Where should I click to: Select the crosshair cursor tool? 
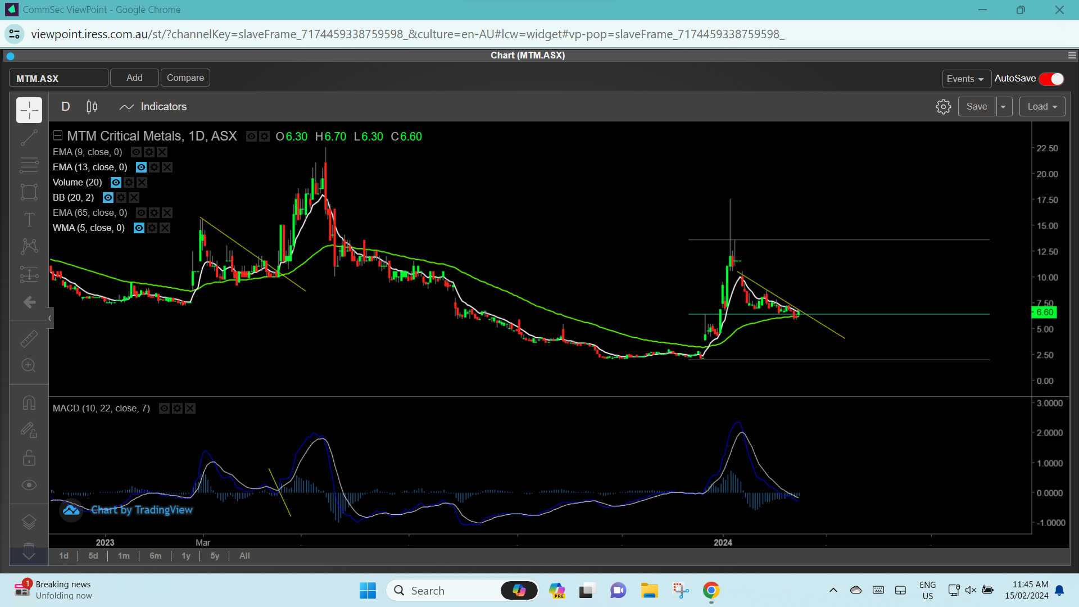29,110
